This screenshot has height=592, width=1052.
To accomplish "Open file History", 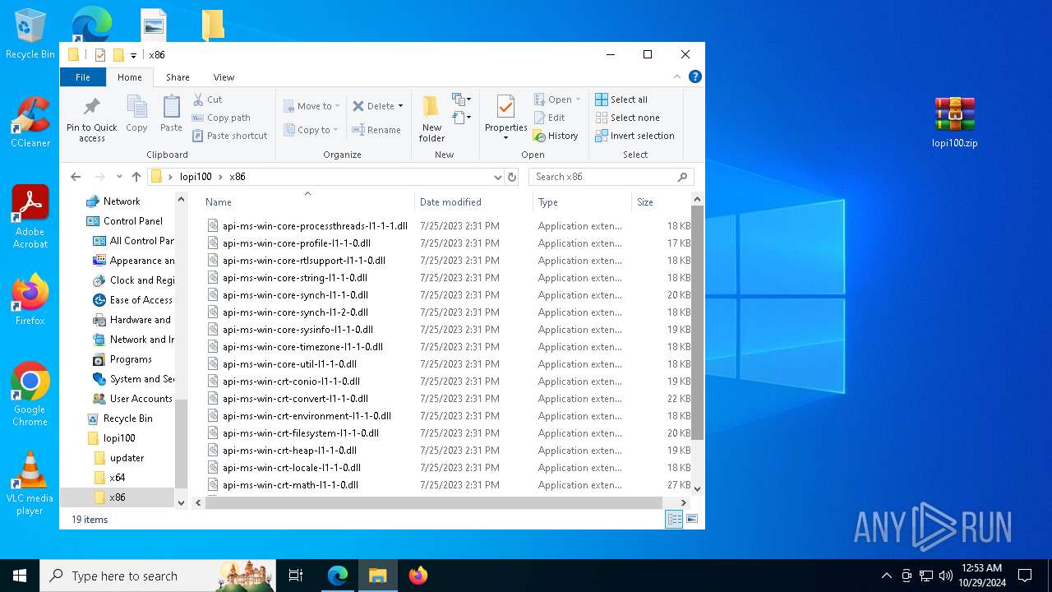I will pyautogui.click(x=556, y=136).
